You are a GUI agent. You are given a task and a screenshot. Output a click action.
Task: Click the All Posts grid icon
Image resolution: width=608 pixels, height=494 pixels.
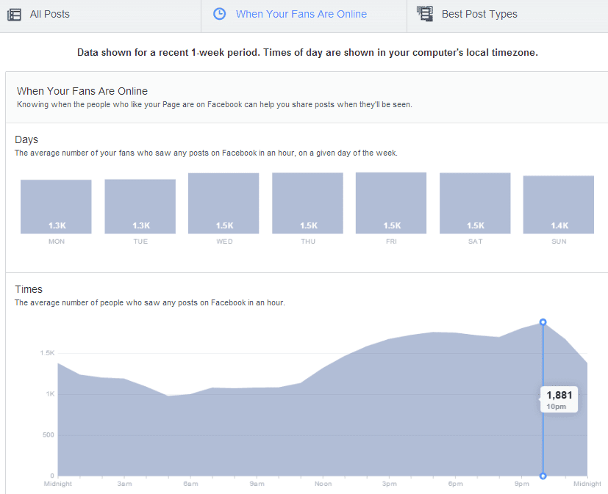pos(14,14)
